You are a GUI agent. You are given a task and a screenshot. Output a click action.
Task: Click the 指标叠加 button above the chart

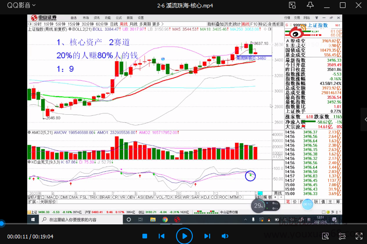(x=215, y=24)
